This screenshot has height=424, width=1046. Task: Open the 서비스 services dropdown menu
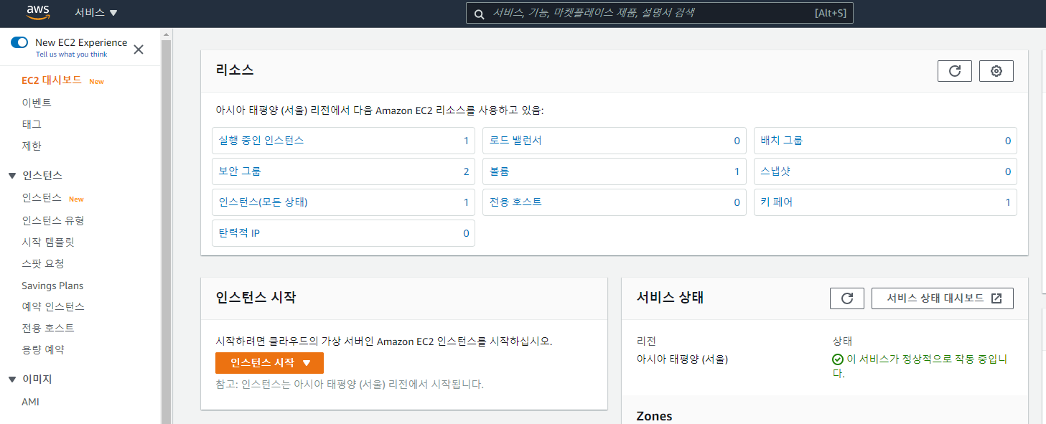(96, 13)
